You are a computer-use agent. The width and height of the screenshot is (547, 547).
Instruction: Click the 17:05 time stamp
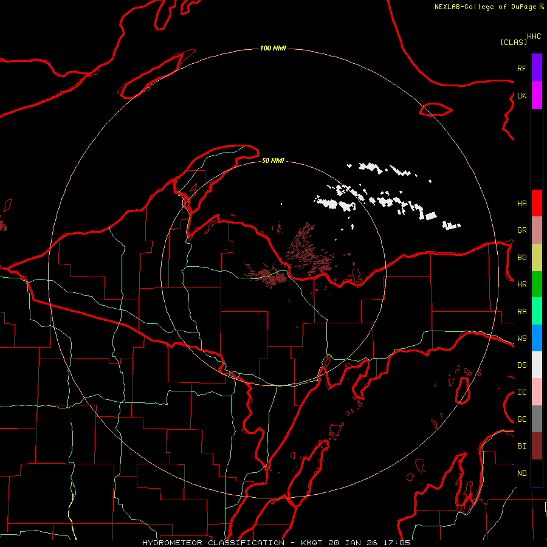coord(397,543)
